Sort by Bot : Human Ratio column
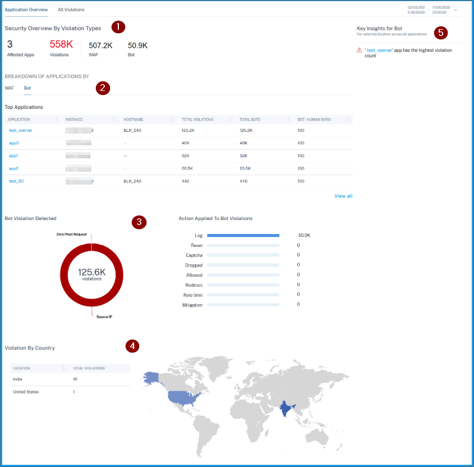The image size is (474, 467). tap(324, 120)
